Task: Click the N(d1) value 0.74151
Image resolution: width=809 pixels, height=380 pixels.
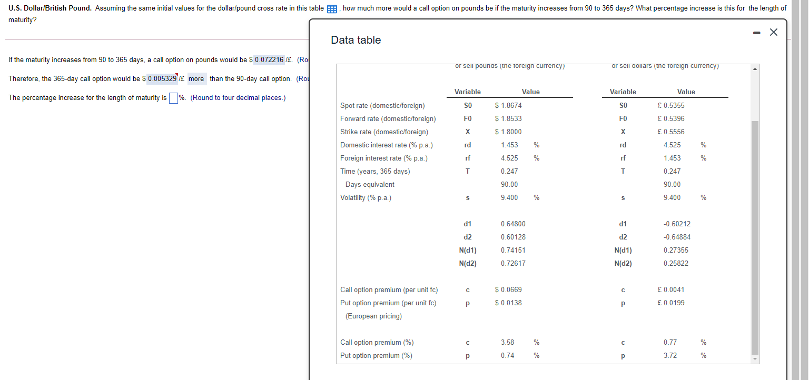Action: point(513,251)
